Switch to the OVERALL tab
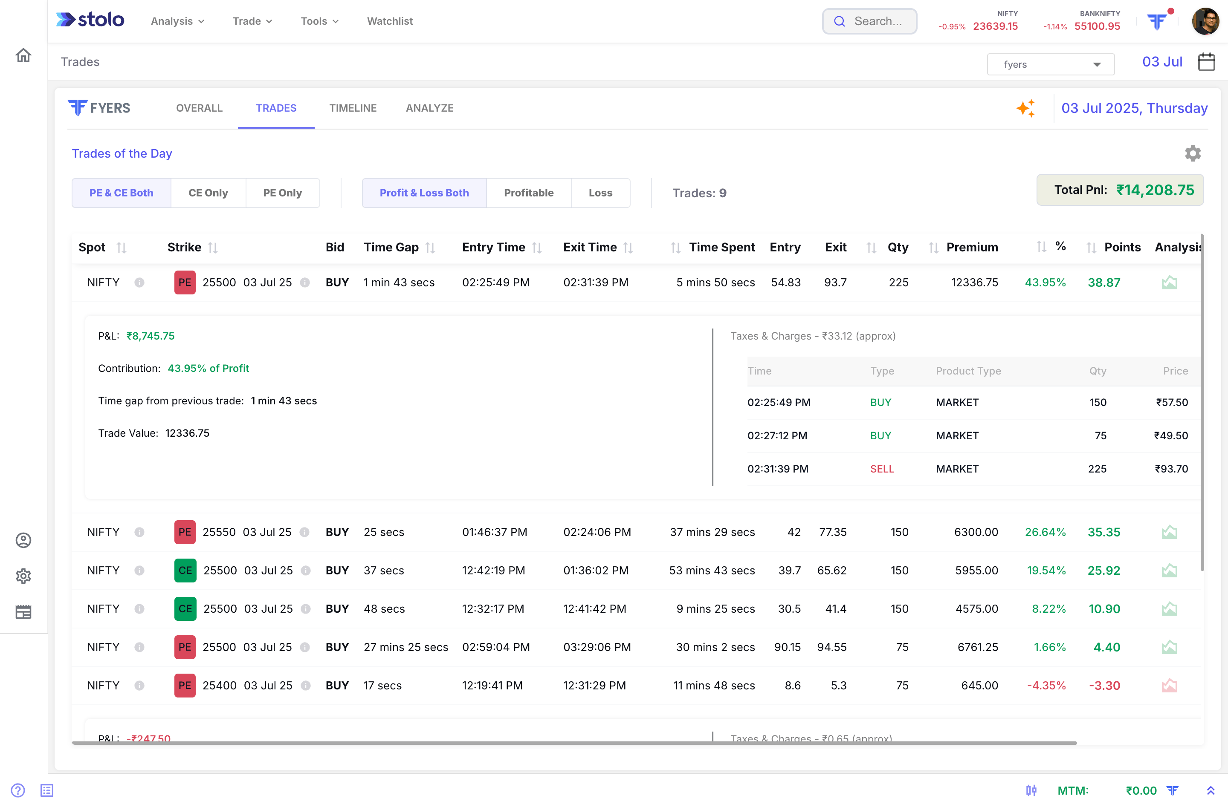The image size is (1228, 807). click(x=199, y=108)
